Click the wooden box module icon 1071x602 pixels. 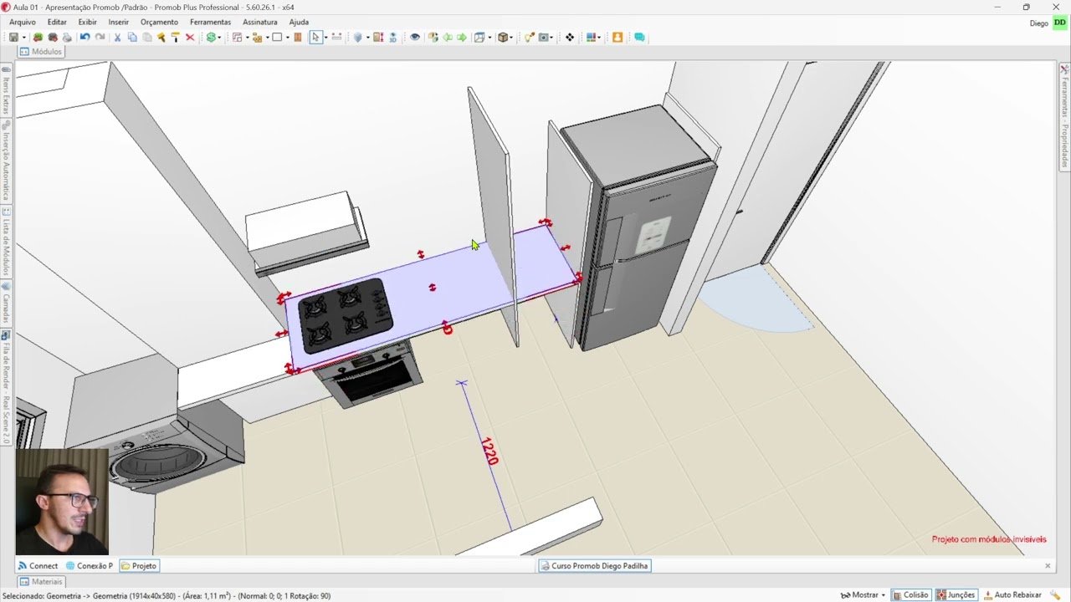(x=503, y=37)
